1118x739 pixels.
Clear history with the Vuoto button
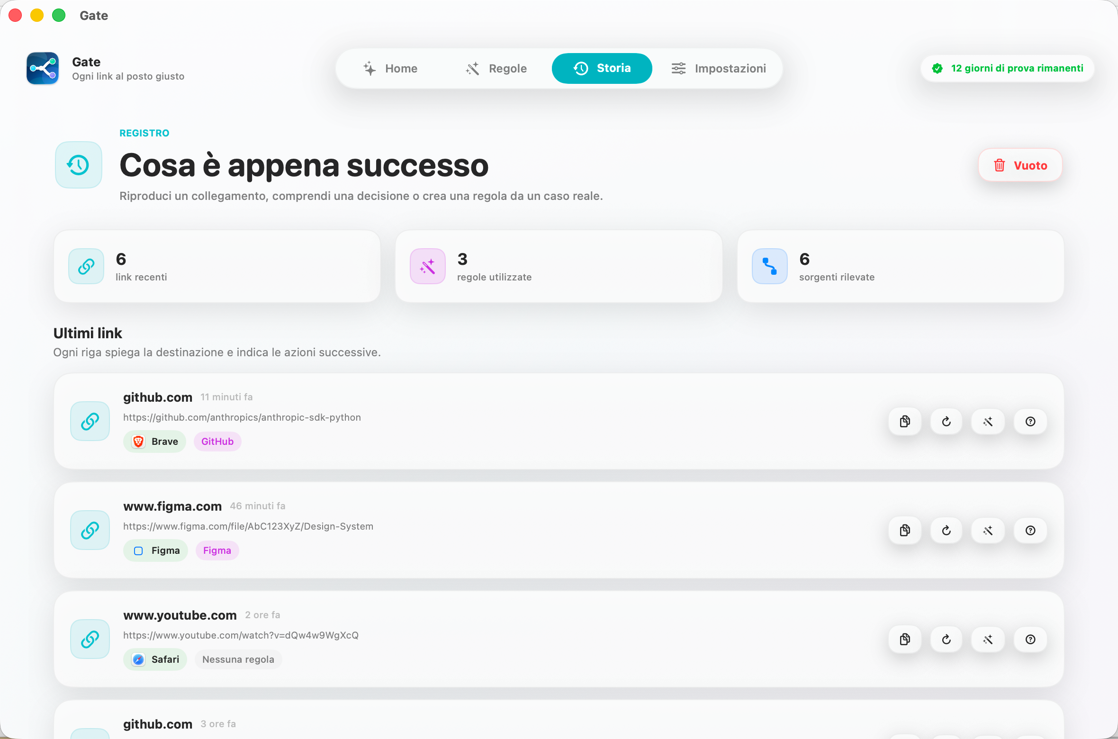[1020, 165]
